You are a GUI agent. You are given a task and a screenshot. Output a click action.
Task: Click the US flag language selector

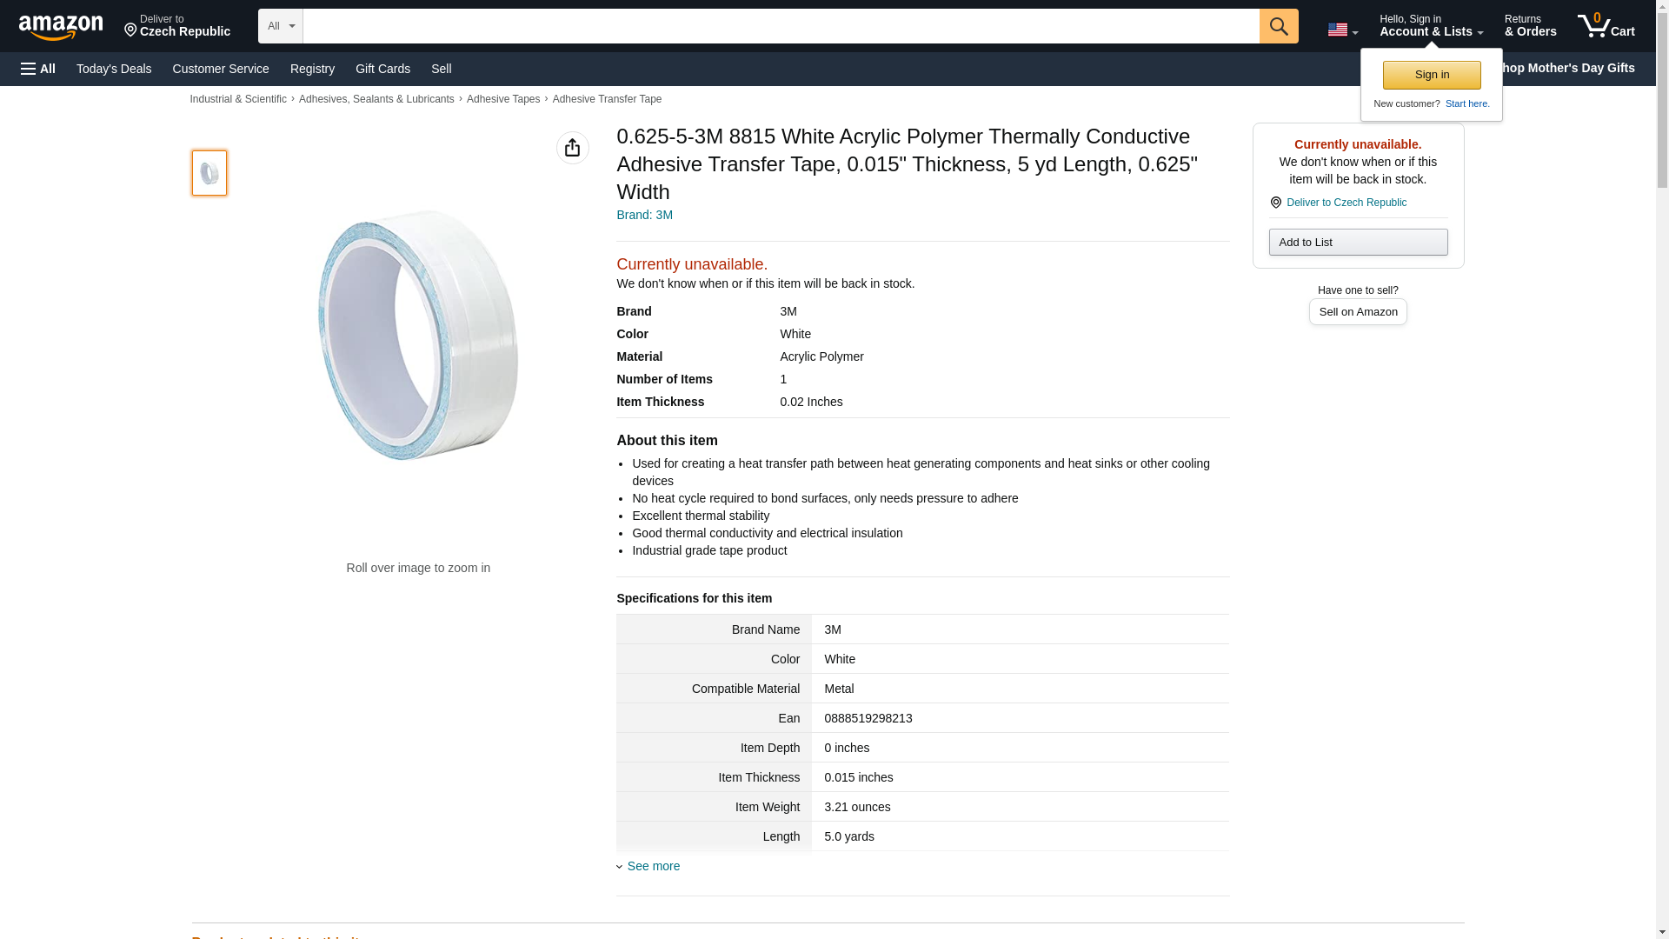point(1341,30)
